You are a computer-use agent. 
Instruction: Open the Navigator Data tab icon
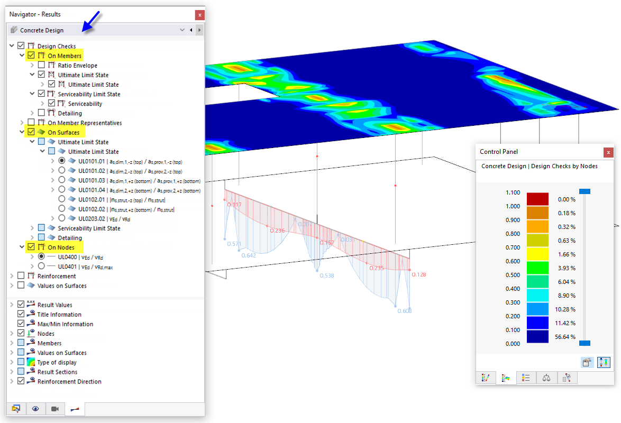pos(16,409)
